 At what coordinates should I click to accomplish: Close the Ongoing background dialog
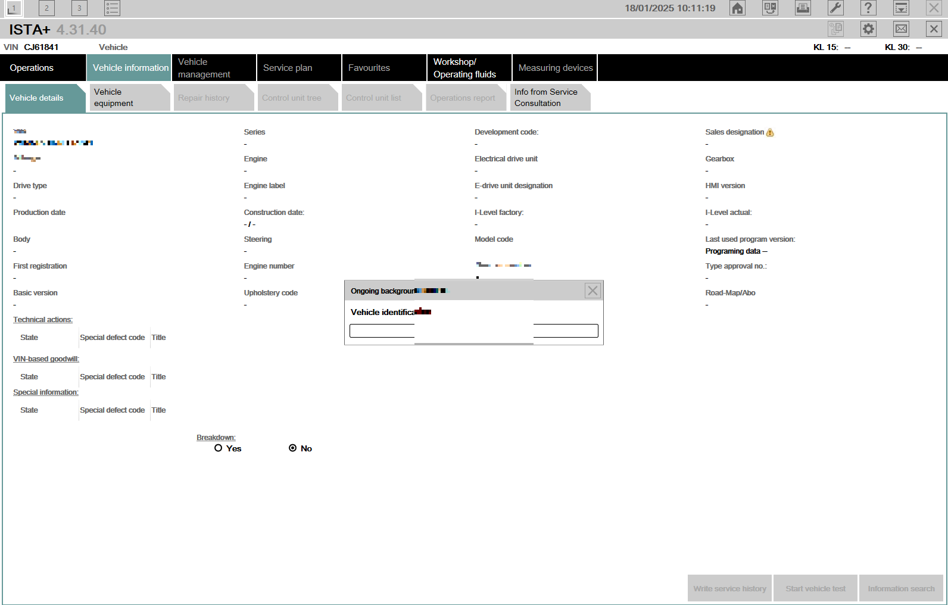pyautogui.click(x=592, y=291)
